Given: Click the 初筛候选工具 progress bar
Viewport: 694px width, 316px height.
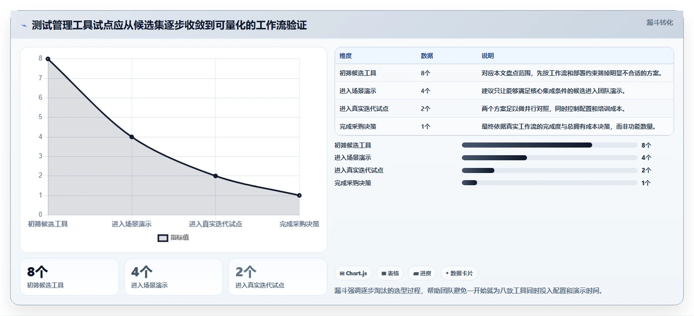Looking at the screenshot, I should (549, 145).
